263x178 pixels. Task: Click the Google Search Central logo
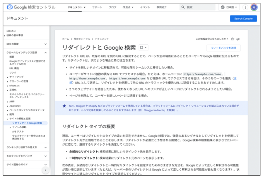(x=31, y=7)
